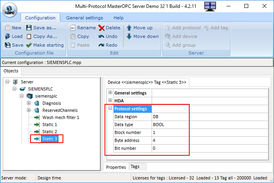Click the Rename icon

[73, 28]
